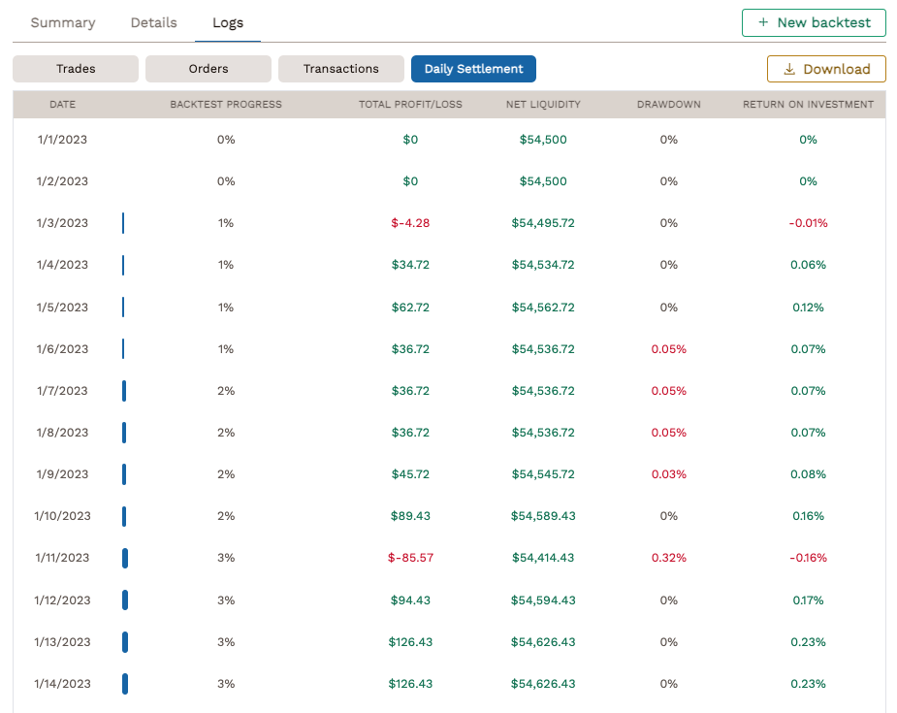This screenshot has width=897, height=713.
Task: Click the NET LIQUIDITY column header
Action: coord(543,104)
